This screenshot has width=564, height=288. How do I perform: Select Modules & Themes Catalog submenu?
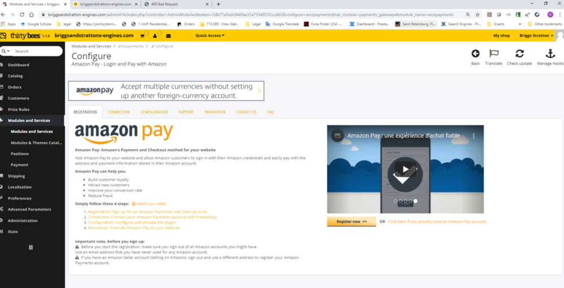[x=36, y=143]
